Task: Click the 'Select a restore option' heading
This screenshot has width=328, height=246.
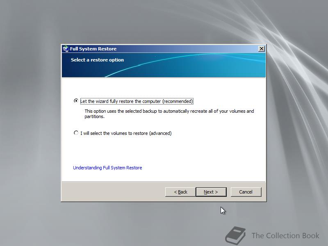Action: [97, 60]
